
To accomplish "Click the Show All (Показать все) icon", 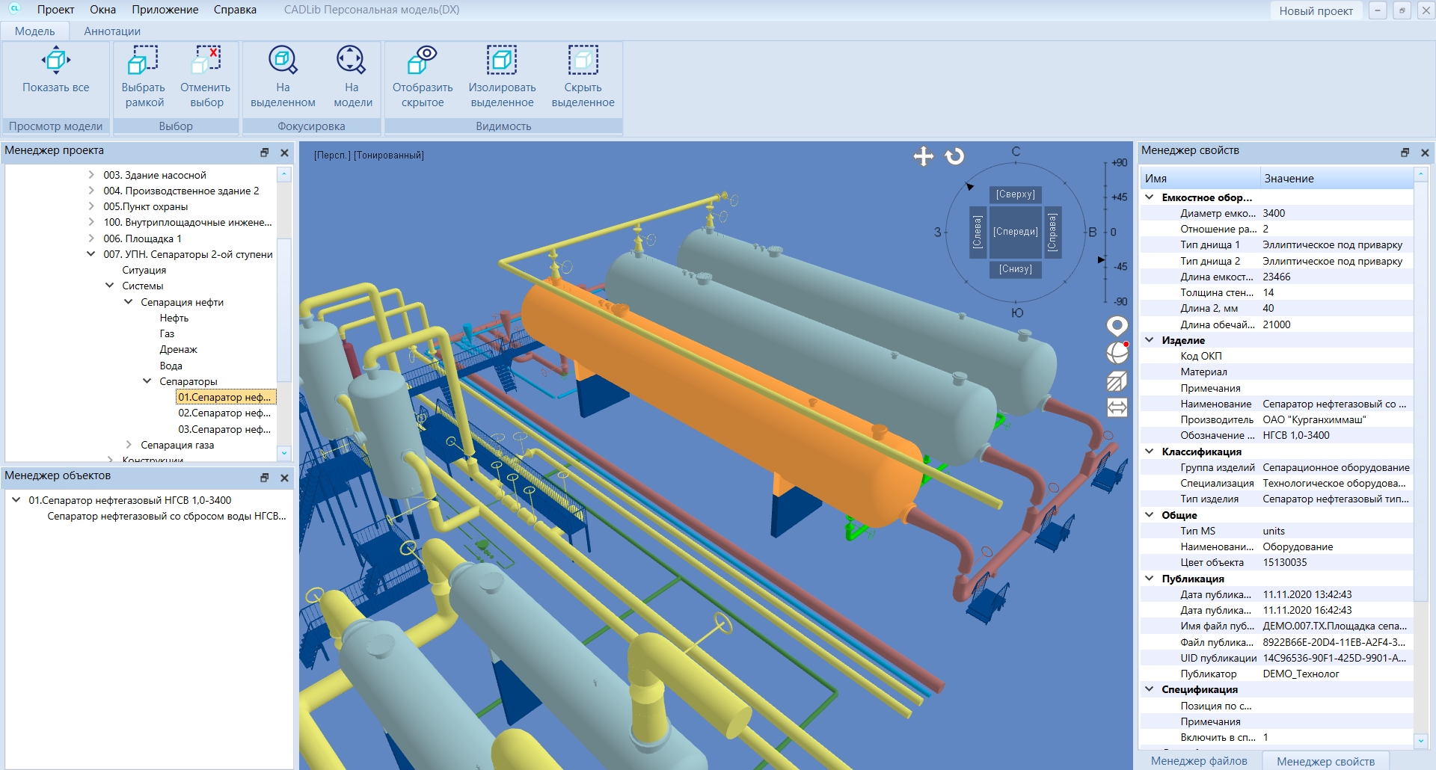I will (x=56, y=61).
